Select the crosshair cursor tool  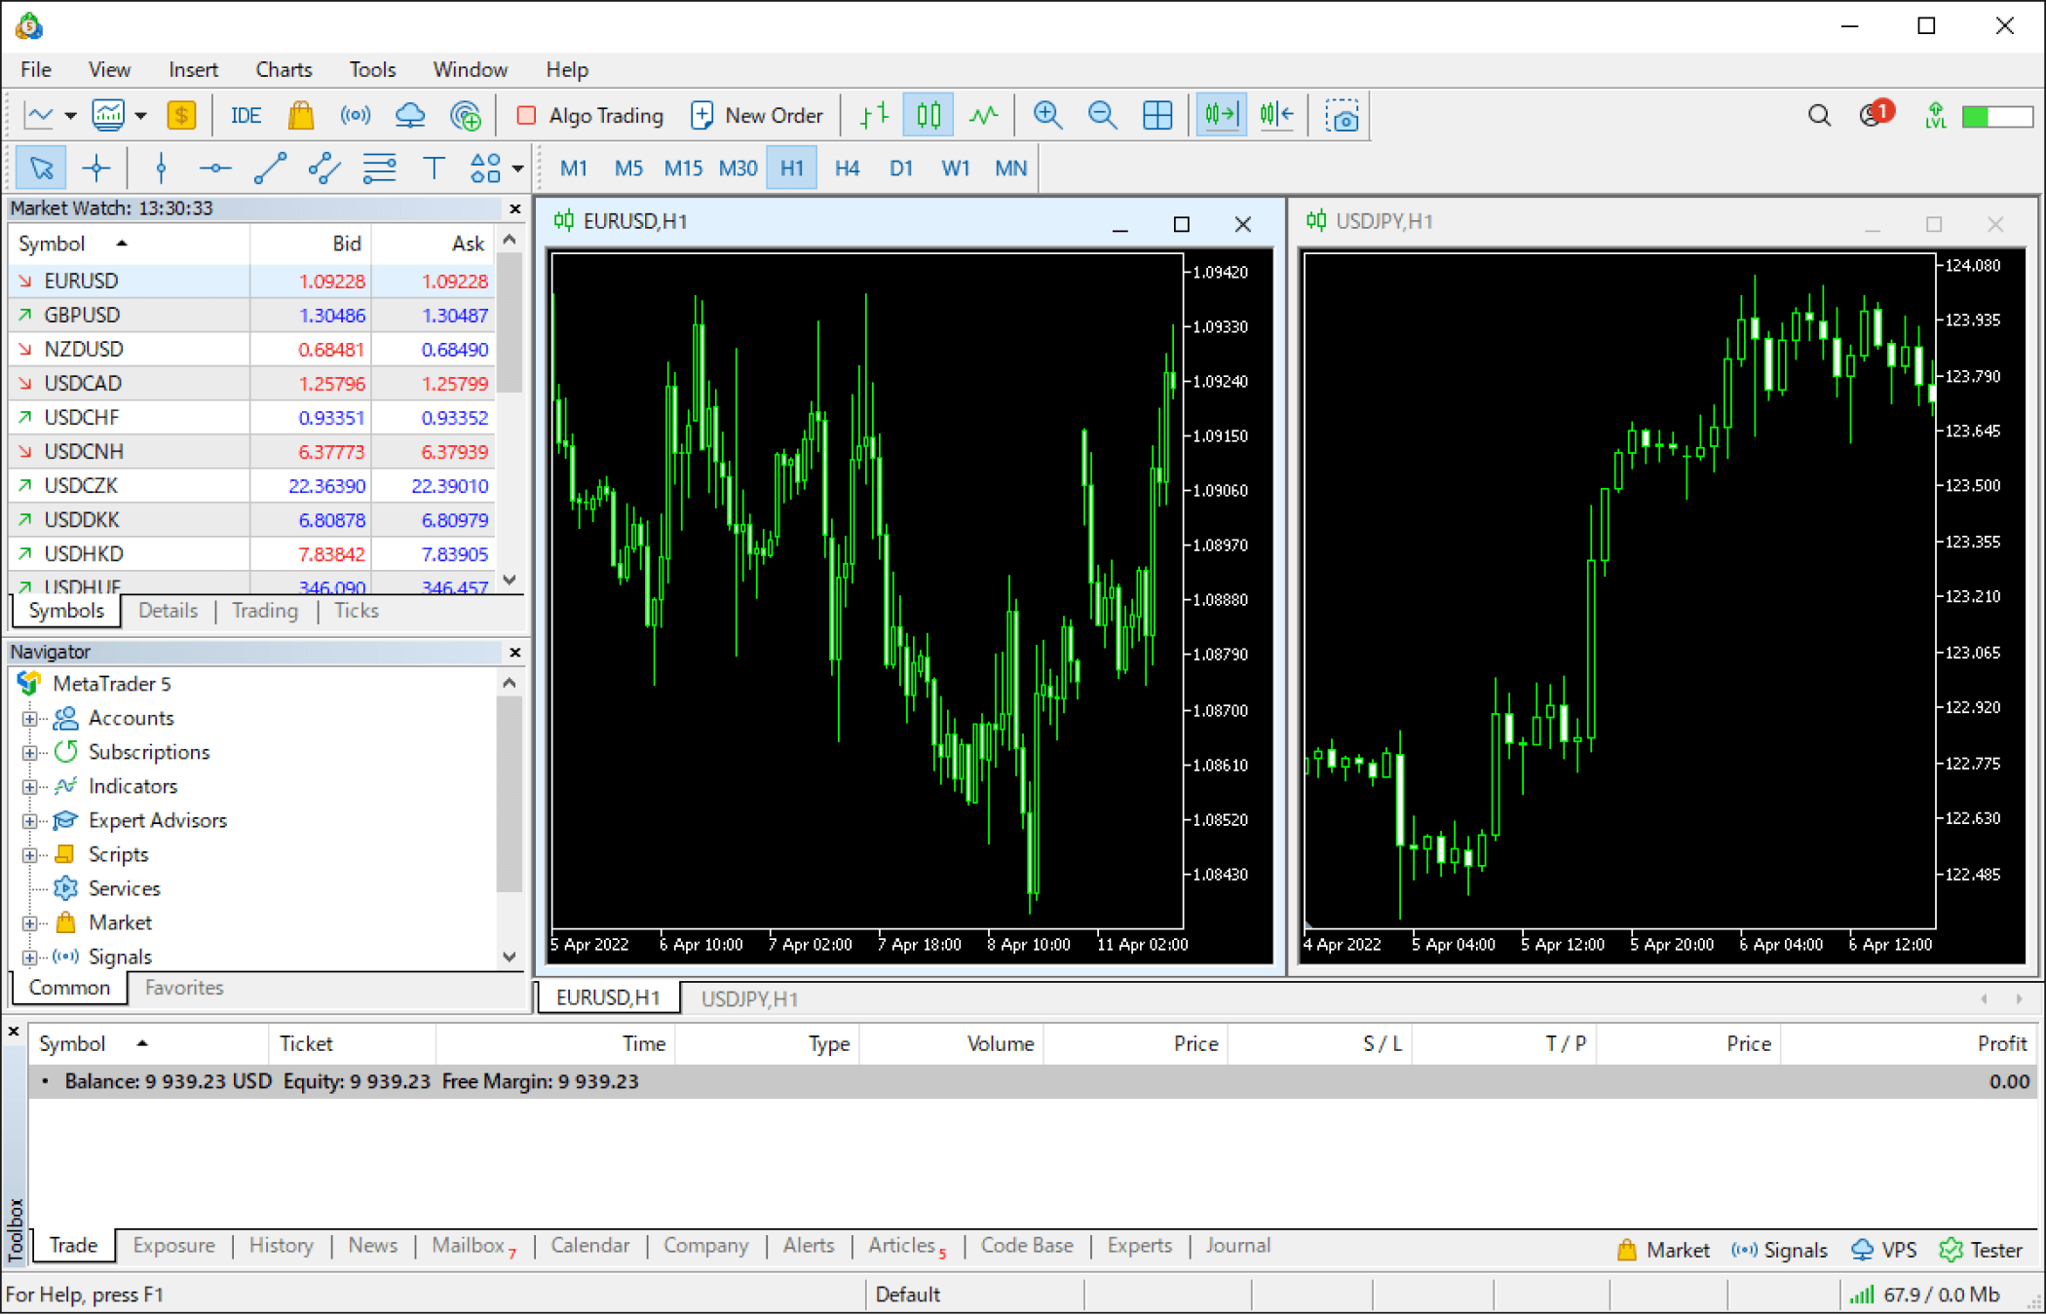point(95,167)
